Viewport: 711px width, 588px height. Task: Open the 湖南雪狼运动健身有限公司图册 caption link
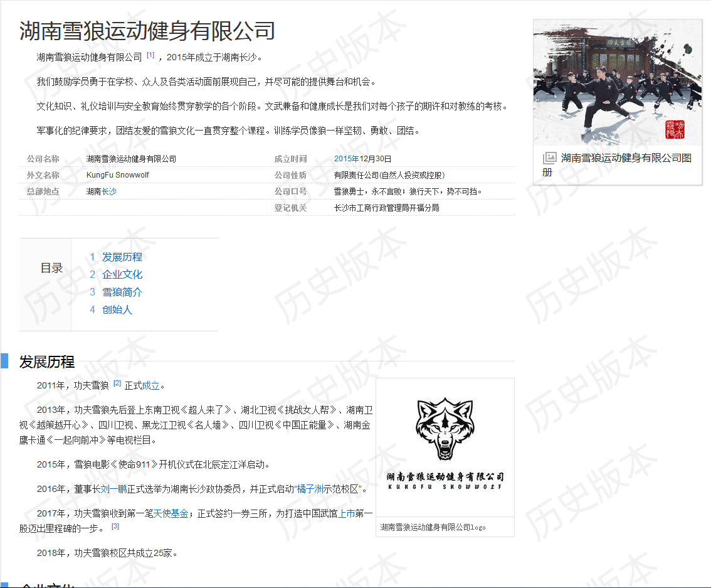click(617, 165)
